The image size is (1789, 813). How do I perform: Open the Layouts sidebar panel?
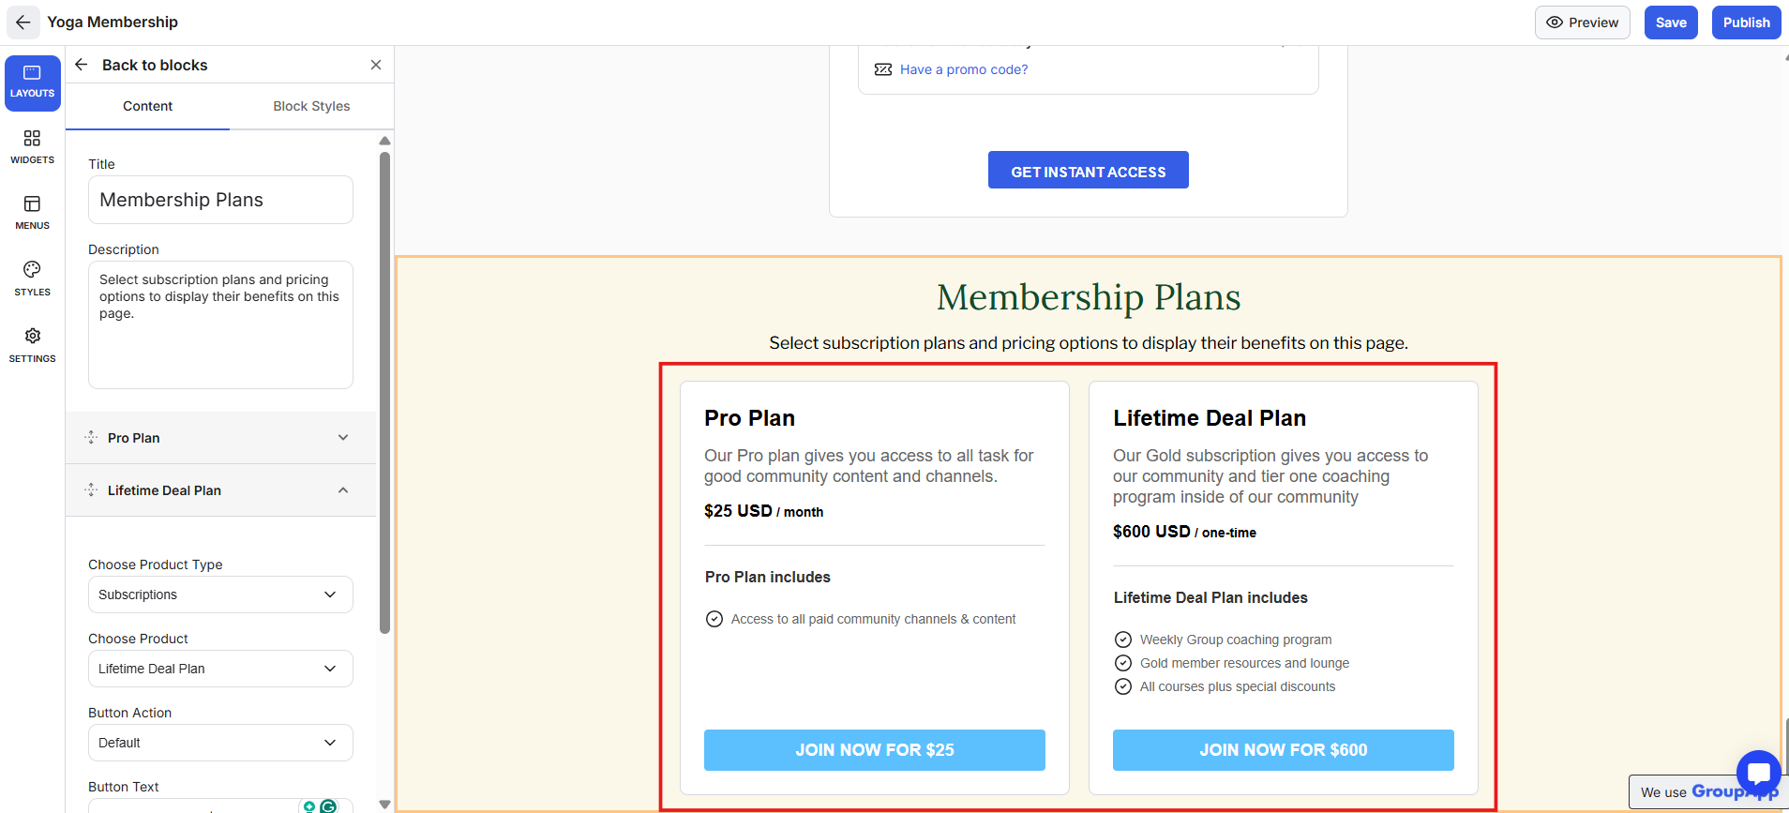(33, 83)
